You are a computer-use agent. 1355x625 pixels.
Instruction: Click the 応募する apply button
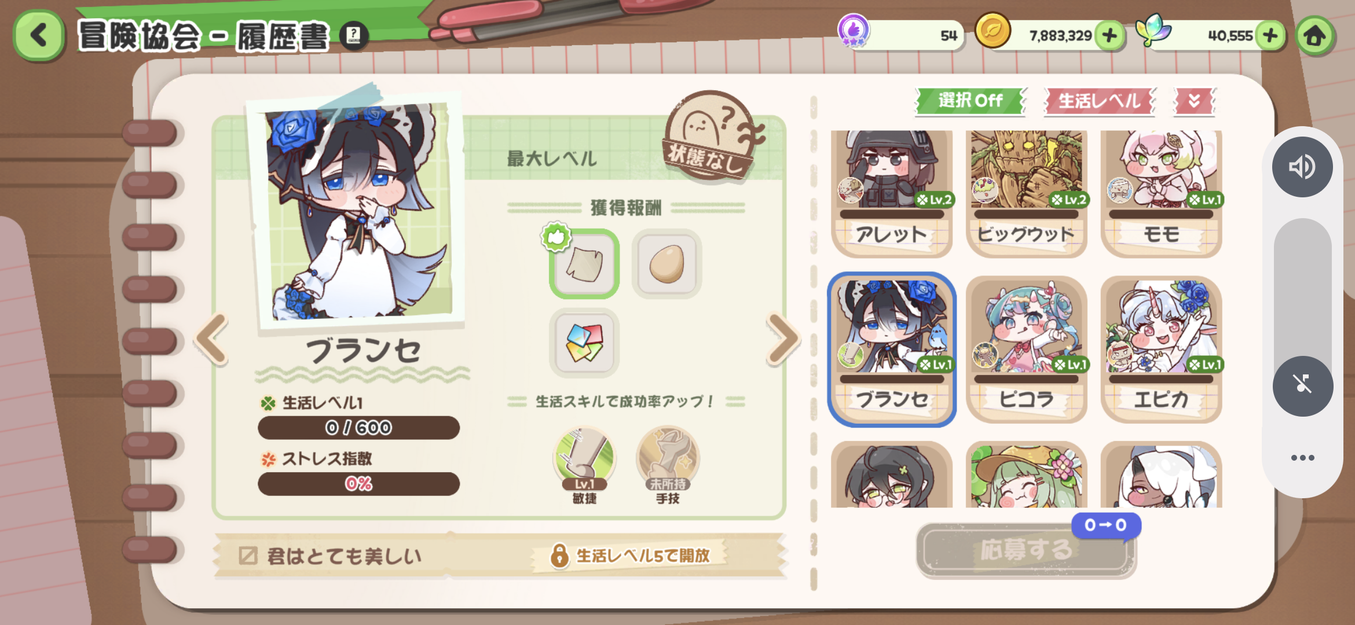1026,550
